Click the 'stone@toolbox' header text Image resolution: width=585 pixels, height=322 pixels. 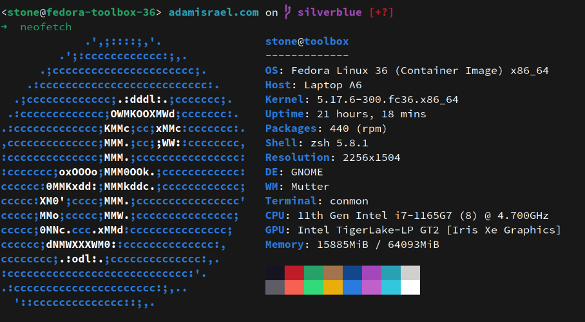point(307,41)
